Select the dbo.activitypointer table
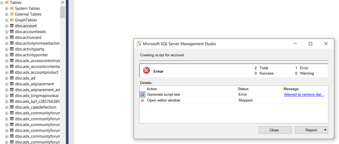Image resolution: width=339 pixels, height=144 pixels. tap(31, 55)
